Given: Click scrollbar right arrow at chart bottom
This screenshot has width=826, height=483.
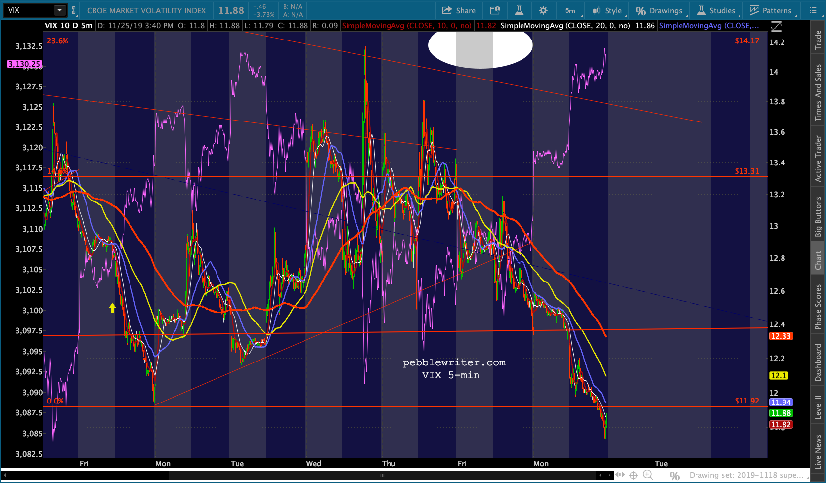Looking at the screenshot, I should (609, 475).
